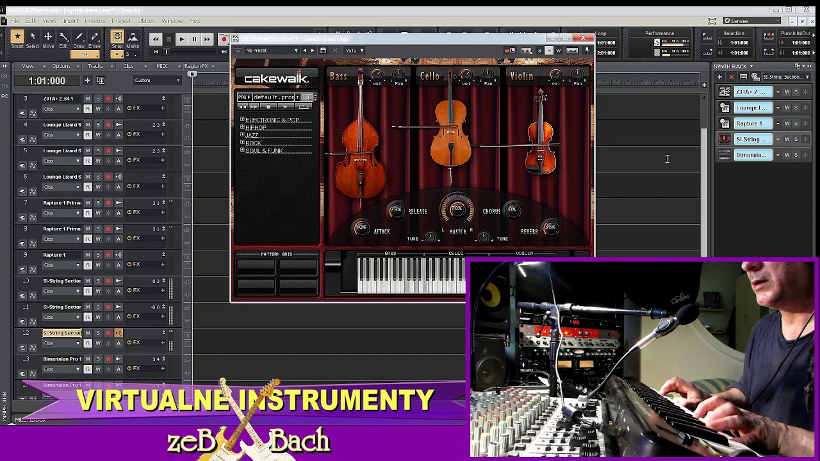The image size is (820, 461).
Task: Click the save preset floppy icon
Action: coord(324,51)
